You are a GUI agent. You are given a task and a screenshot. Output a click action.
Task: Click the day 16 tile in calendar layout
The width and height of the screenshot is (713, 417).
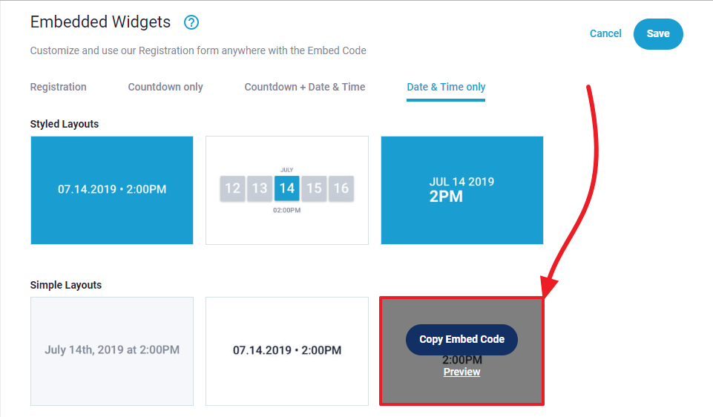(341, 188)
